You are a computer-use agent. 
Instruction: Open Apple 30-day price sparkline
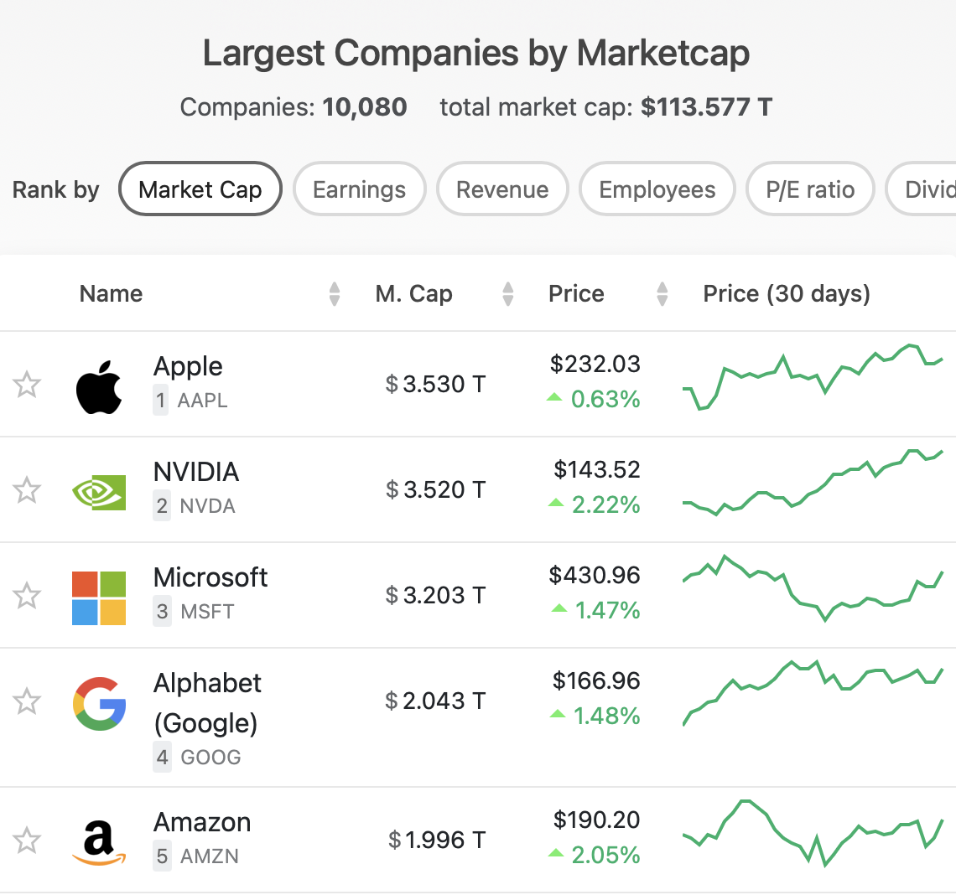(813, 377)
